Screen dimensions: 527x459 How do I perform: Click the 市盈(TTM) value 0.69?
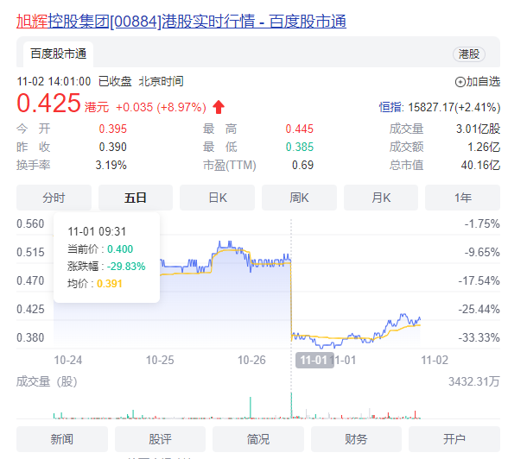click(x=302, y=165)
